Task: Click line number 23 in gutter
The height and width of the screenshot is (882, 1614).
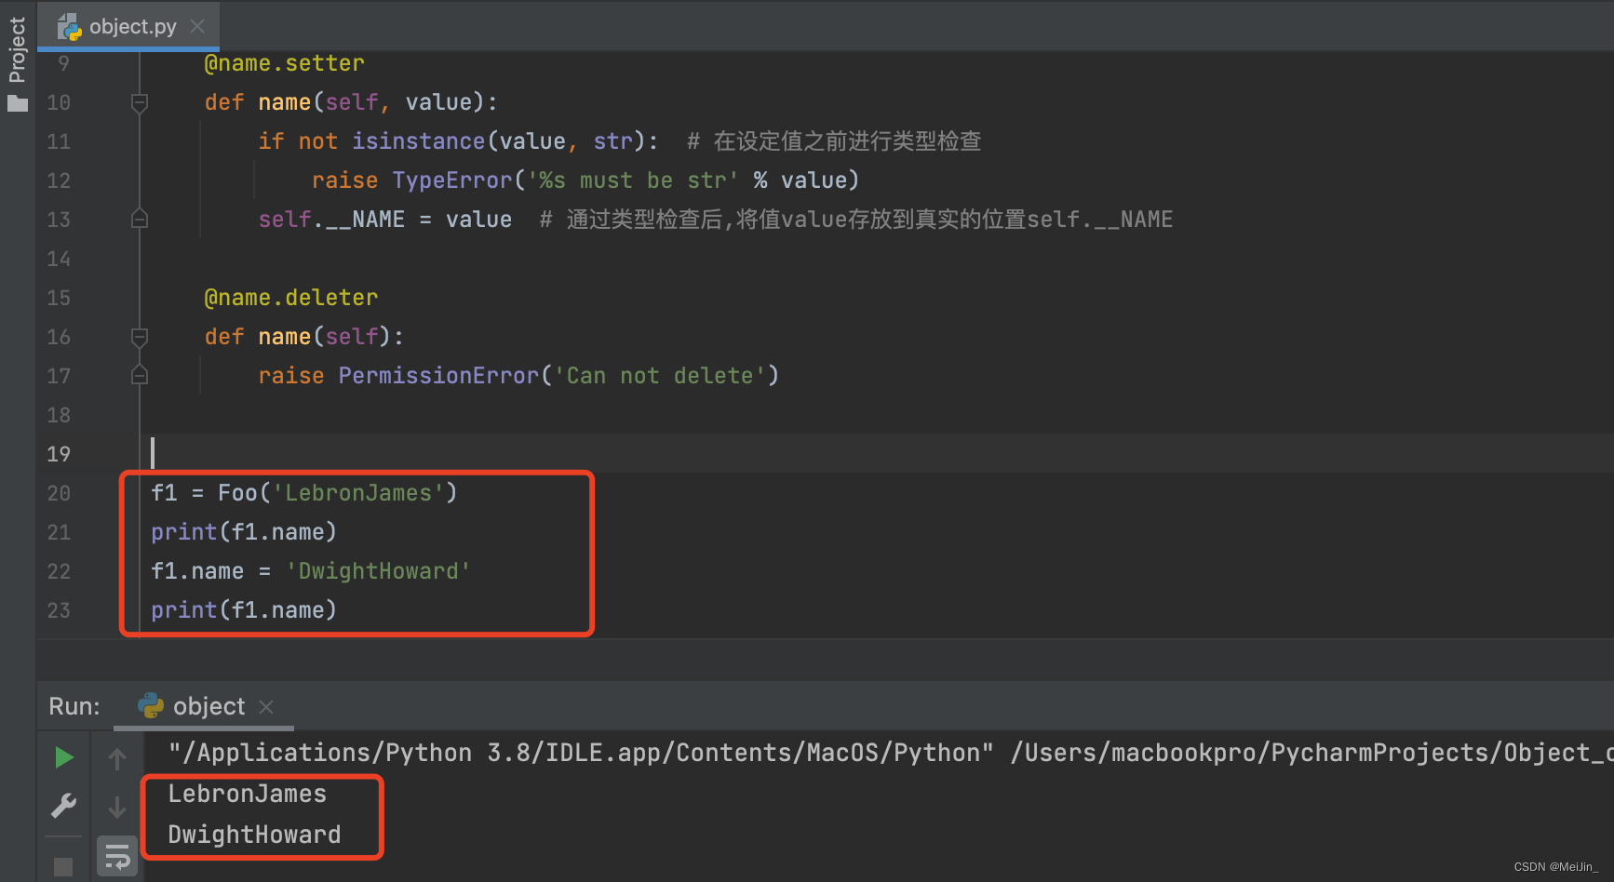Action: [59, 610]
